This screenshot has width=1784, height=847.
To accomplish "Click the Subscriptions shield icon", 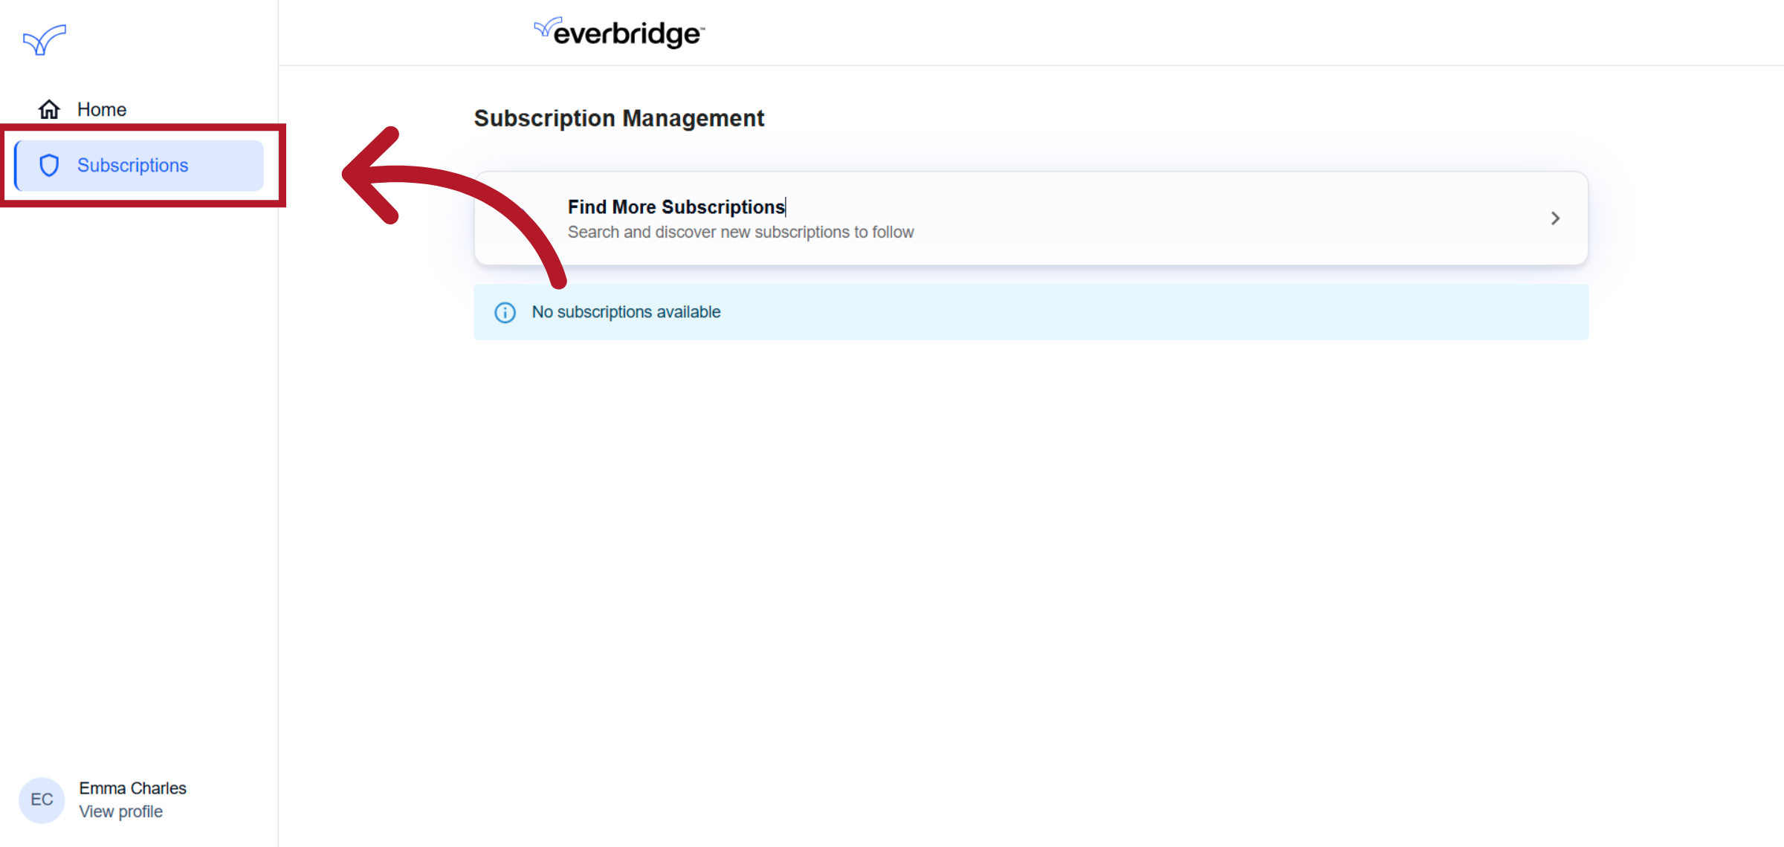I will pyautogui.click(x=49, y=165).
